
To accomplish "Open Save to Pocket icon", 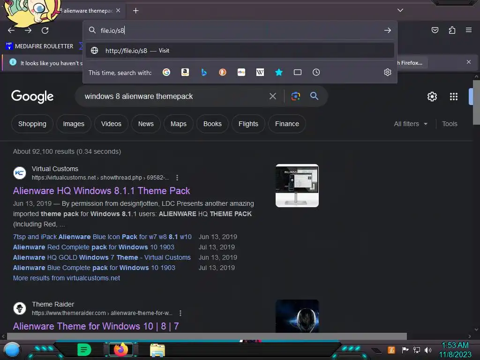I will pyautogui.click(x=435, y=30).
